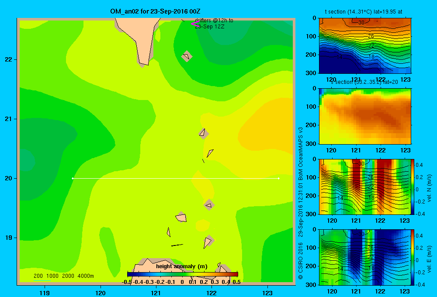Open the salinity section panel at lat=20

[365, 116]
